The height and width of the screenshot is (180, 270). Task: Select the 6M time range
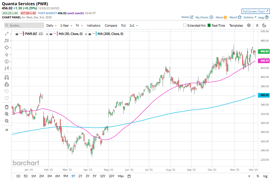[57, 176]
